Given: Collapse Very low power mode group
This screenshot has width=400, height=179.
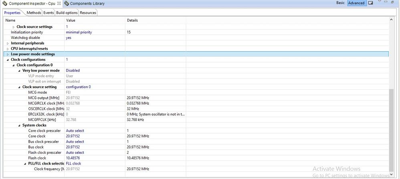Looking at the screenshot, I should coord(19,70).
